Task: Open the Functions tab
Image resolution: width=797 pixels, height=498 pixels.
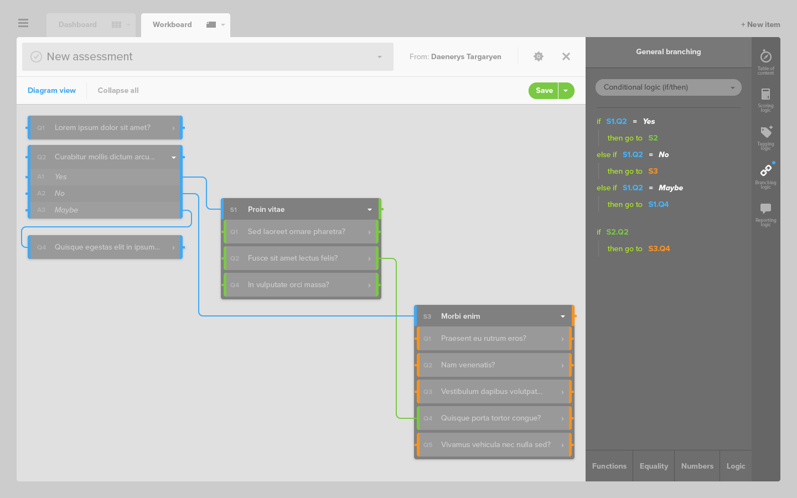Action: point(609,466)
